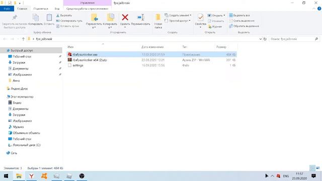Screen dimensions: 322x181
Task: Click the Rename (Переименовать) icon
Action: coord(141,18)
